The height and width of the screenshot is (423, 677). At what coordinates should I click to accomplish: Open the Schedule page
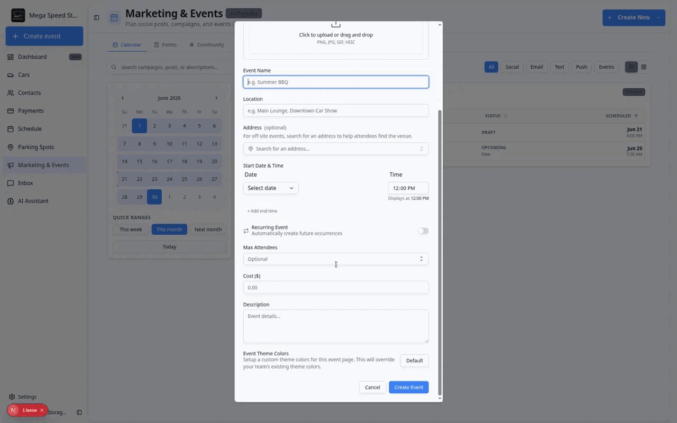(x=30, y=128)
